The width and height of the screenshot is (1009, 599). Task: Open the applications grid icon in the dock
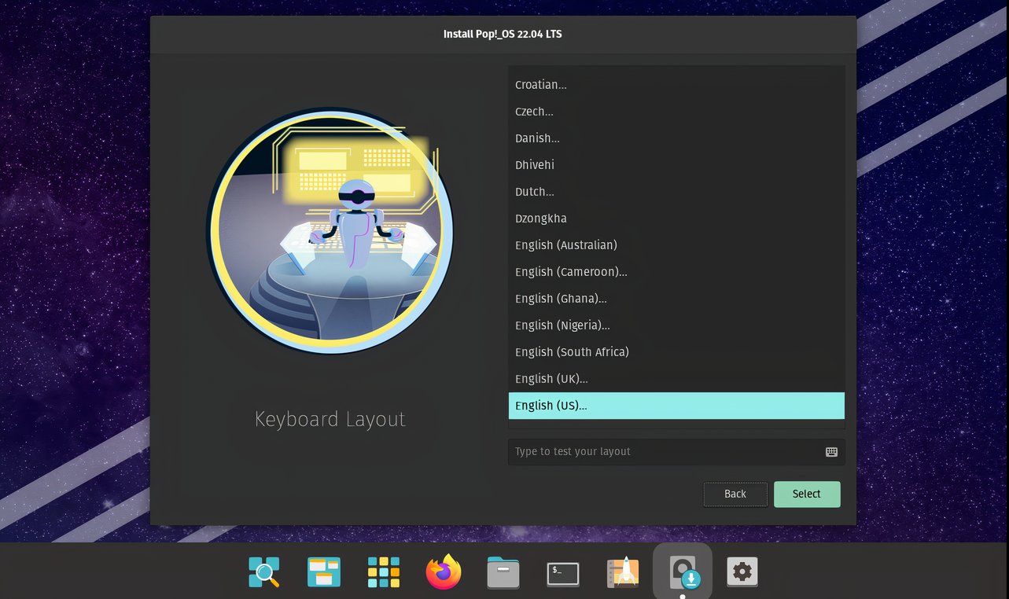383,572
